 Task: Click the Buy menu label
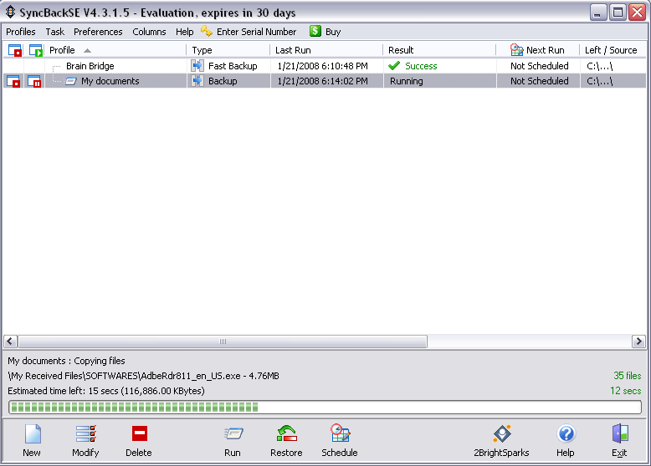333,32
